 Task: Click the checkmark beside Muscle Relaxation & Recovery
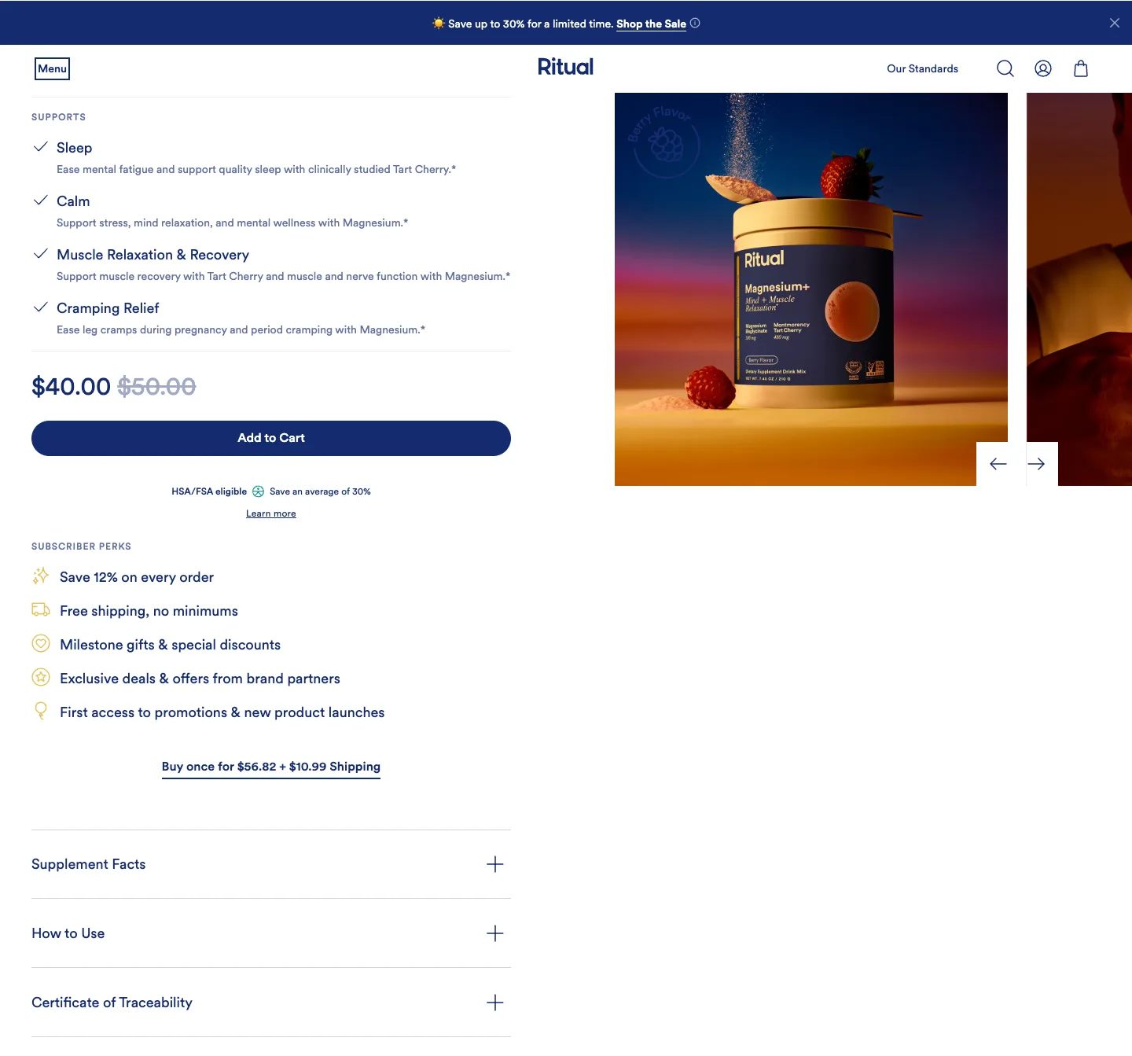coord(41,254)
